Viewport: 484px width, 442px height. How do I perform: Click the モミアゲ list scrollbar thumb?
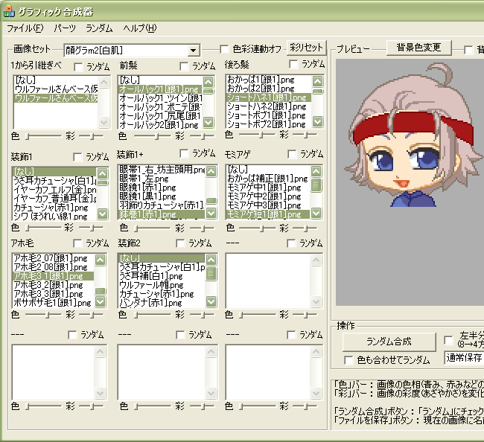316,185
